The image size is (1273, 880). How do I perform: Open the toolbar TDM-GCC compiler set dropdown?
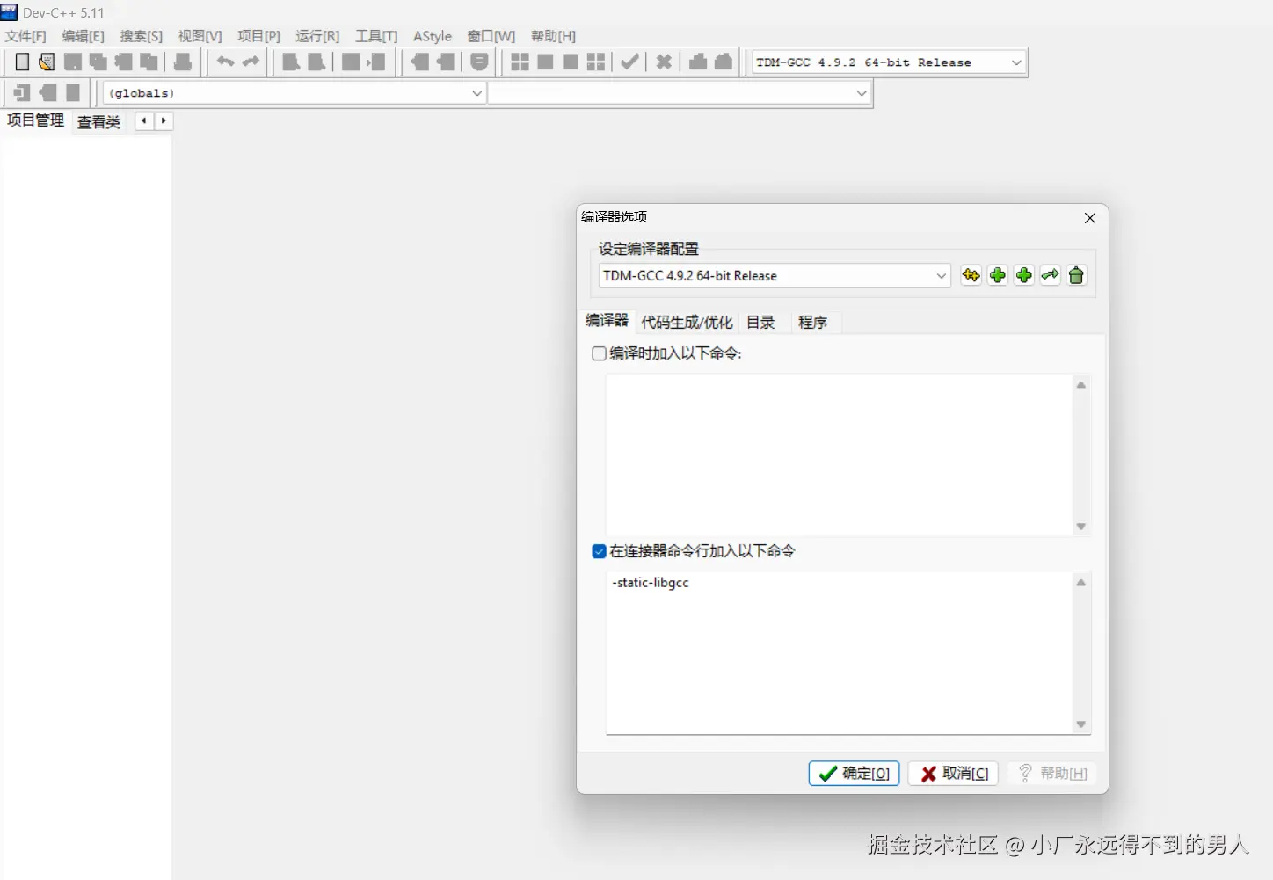tap(889, 62)
